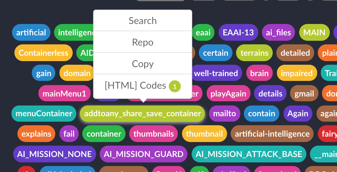Select the 'artificial' tag
The image size is (337, 172).
(31, 32)
